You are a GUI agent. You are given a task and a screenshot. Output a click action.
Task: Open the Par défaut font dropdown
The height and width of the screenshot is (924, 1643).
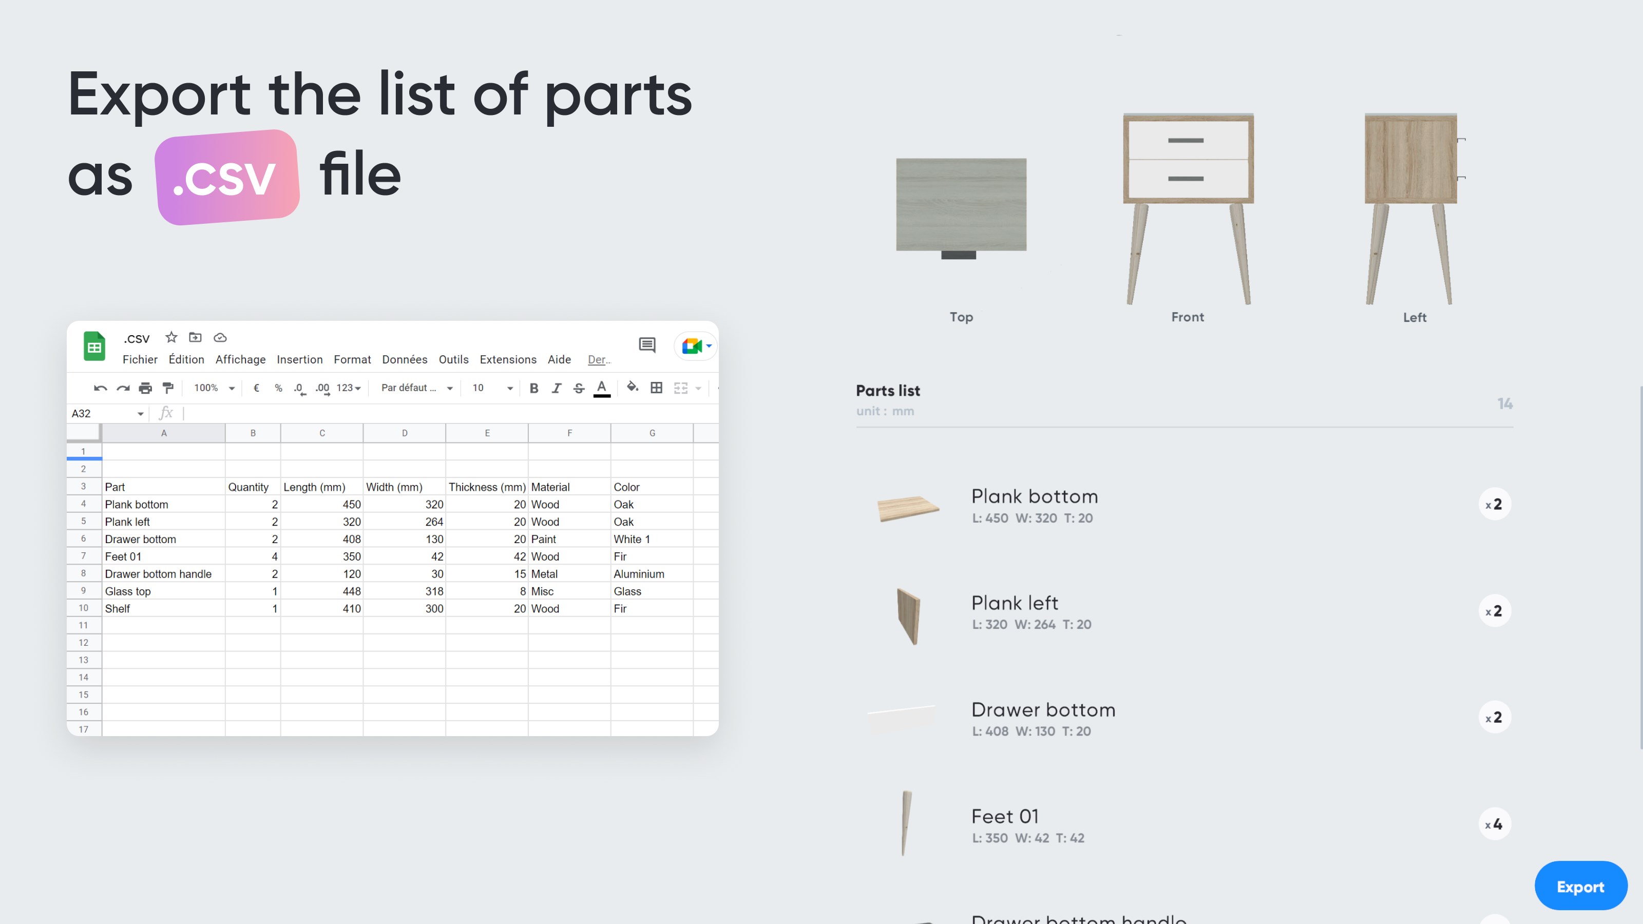click(x=413, y=388)
